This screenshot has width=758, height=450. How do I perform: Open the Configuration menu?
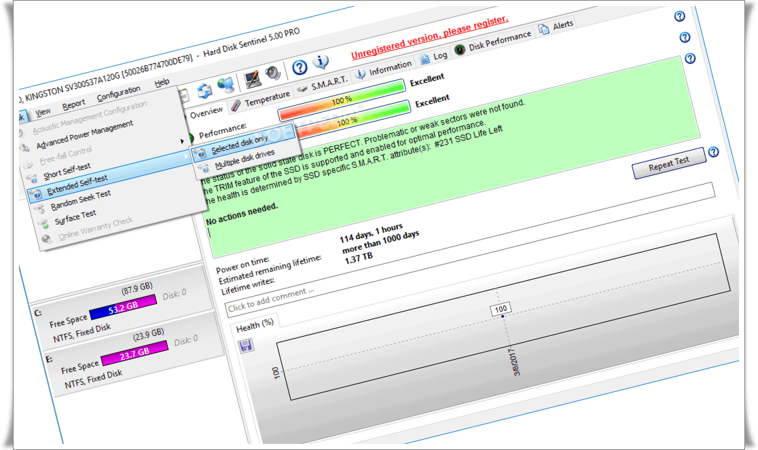pos(118,93)
